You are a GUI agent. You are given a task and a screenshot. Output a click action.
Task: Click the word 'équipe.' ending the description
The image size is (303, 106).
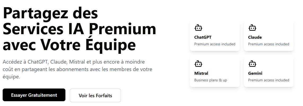11,77
